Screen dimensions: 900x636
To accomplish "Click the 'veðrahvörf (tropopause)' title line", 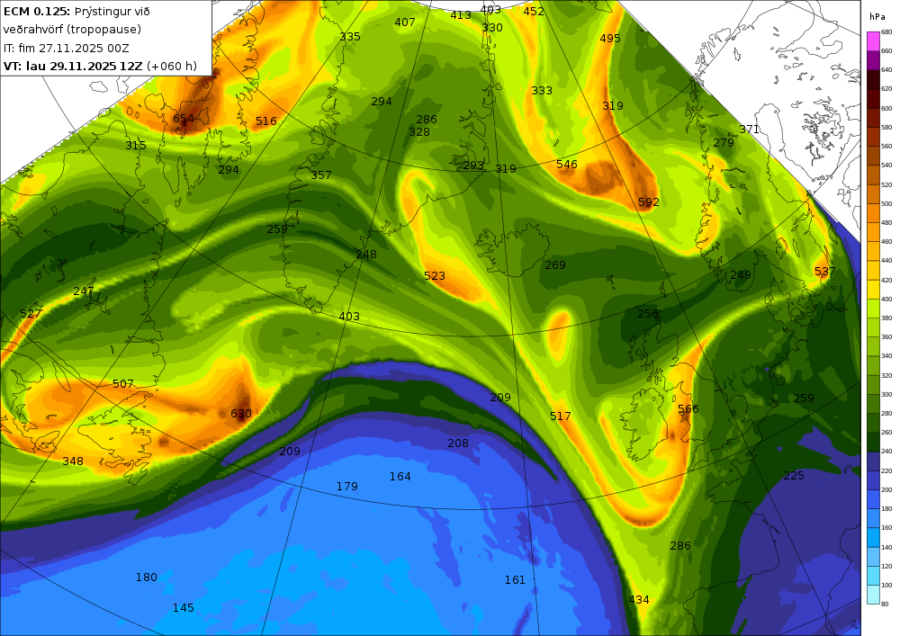I will pos(72,30).
